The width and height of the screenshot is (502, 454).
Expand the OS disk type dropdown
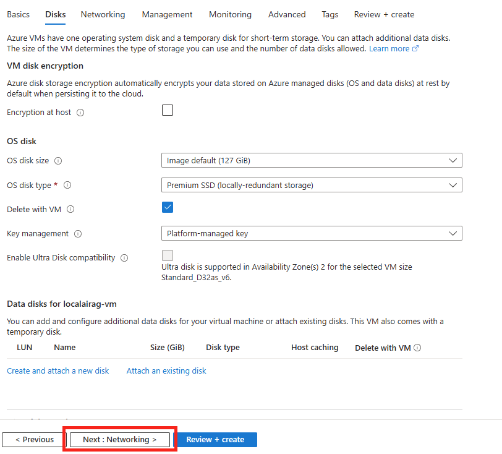point(312,185)
